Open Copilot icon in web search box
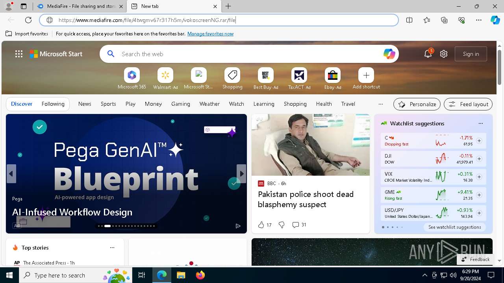504x283 pixels. (389, 54)
